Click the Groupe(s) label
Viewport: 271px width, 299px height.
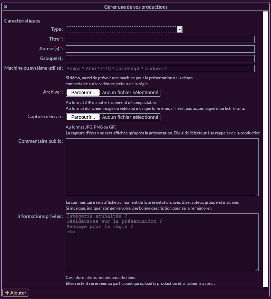pos(52,58)
